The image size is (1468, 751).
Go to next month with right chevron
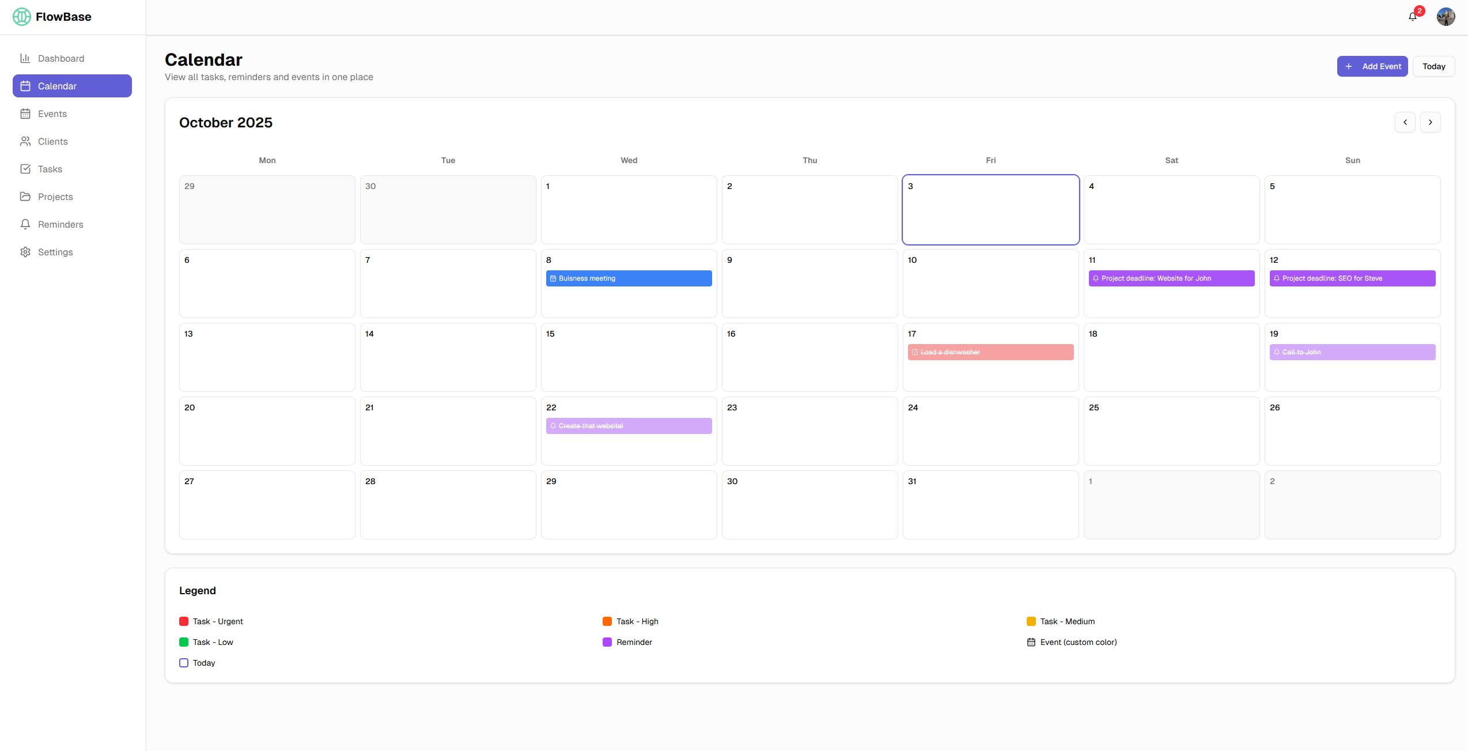1431,122
